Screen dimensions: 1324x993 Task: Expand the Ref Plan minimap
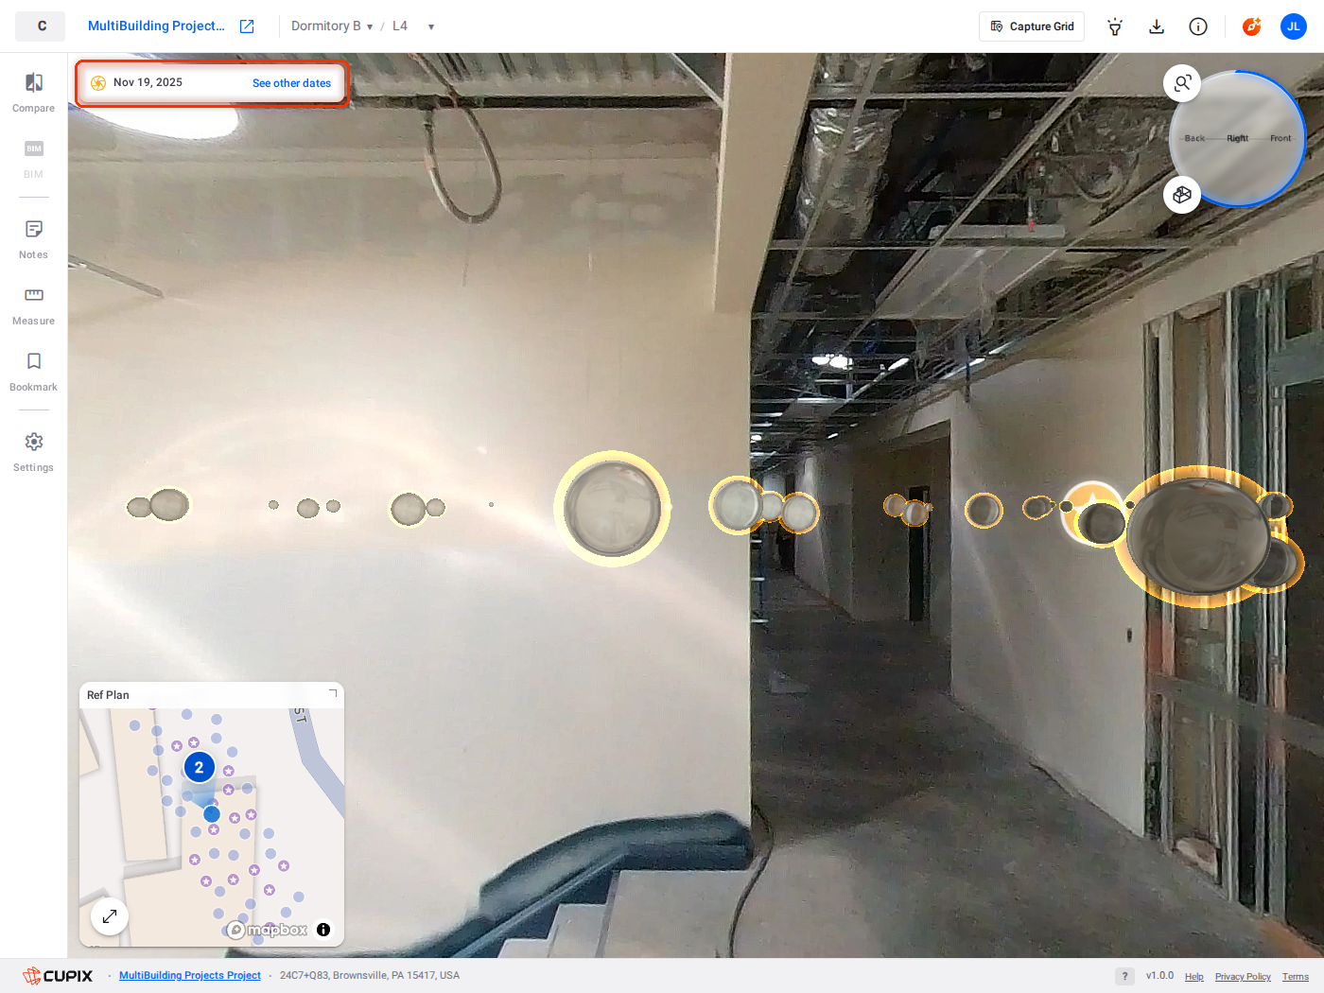110,916
